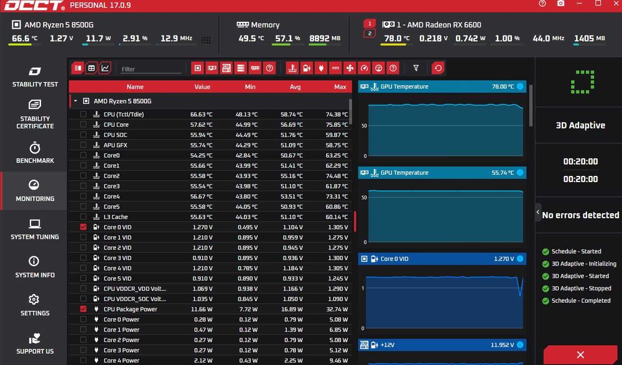Collapse the AMD Ryzen 5 8500G sensor group
Screen dimensions: 622x365
click(x=75, y=101)
